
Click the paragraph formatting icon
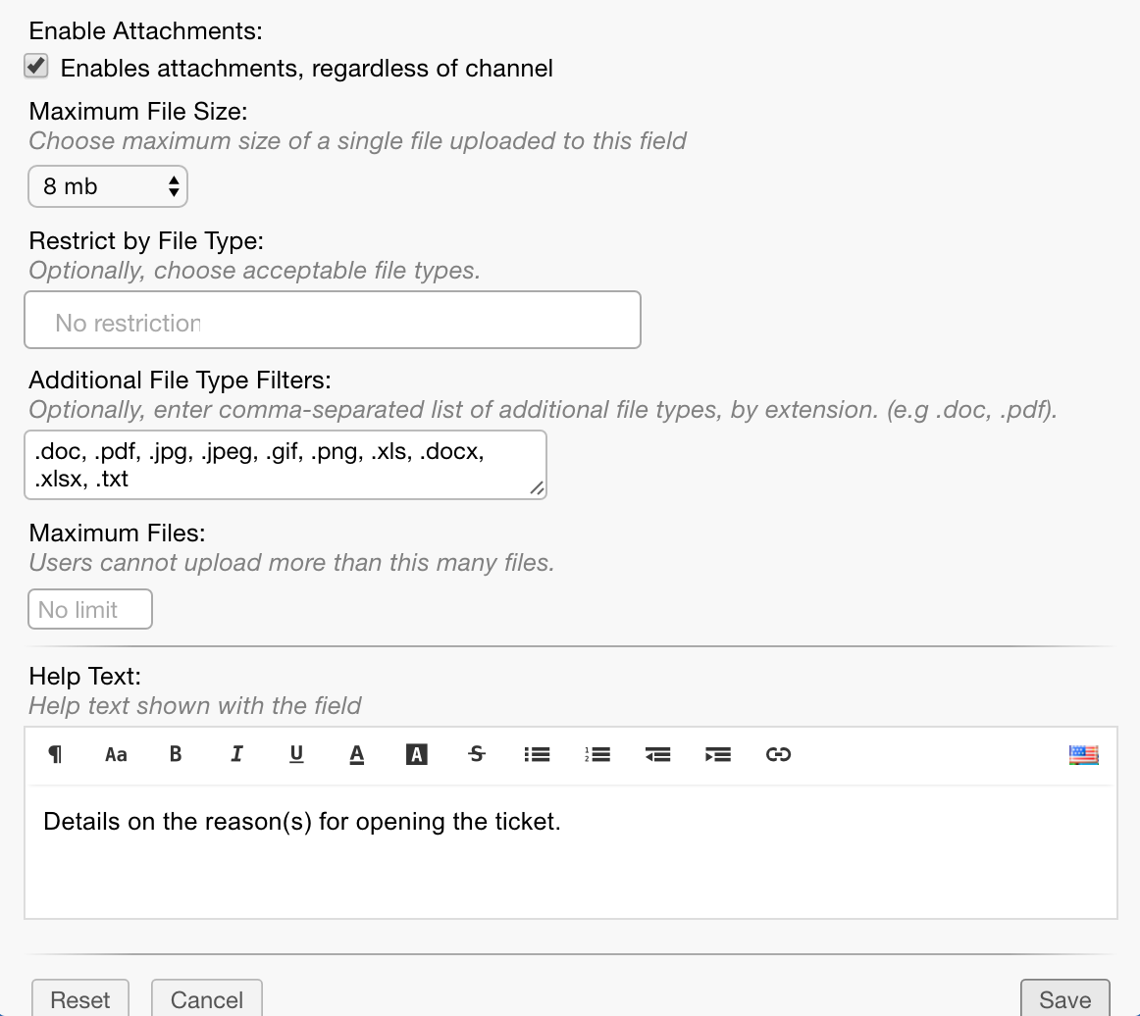tap(55, 754)
